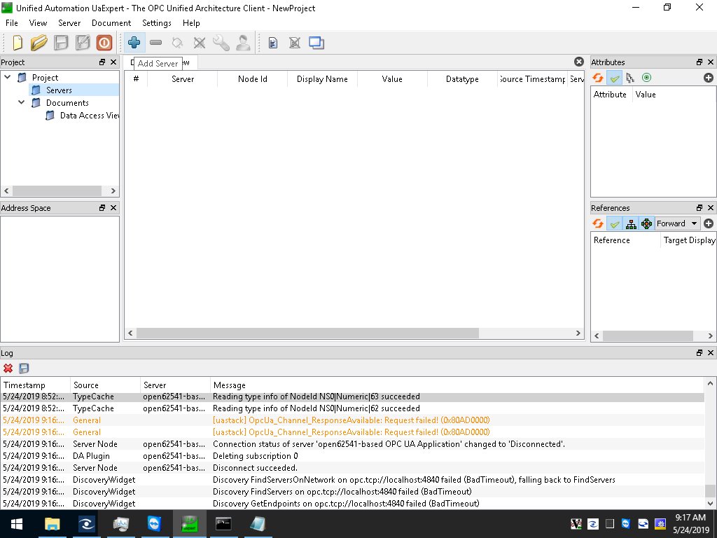Add a server with the blue plus icon
This screenshot has height=538, width=717.
pos(134,43)
